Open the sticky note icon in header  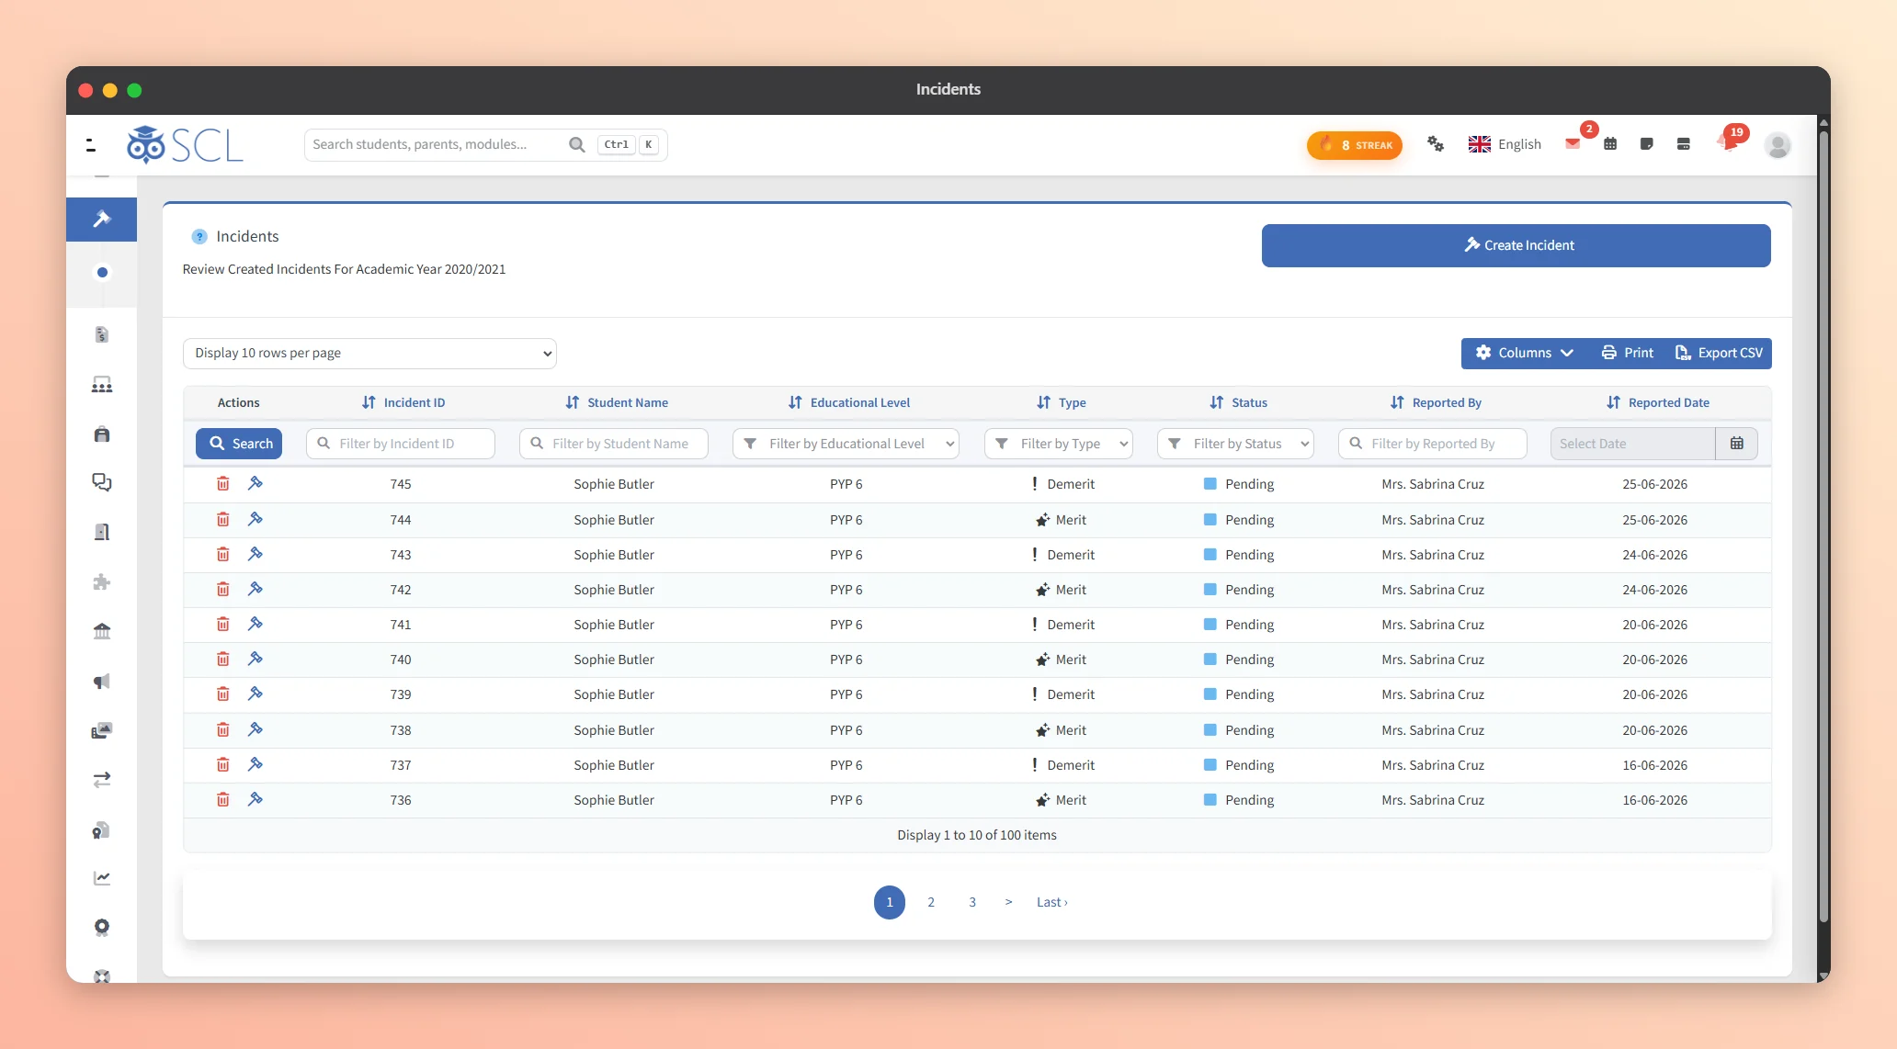1647,144
